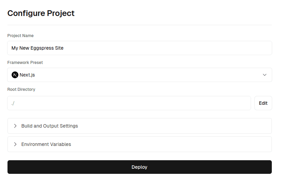The image size is (281, 182).
Task: Click the 'Root Directory' label
Action: tap(21, 89)
